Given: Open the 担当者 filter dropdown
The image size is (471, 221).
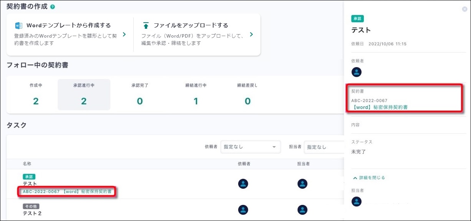Looking at the screenshot, I should [x=323, y=147].
